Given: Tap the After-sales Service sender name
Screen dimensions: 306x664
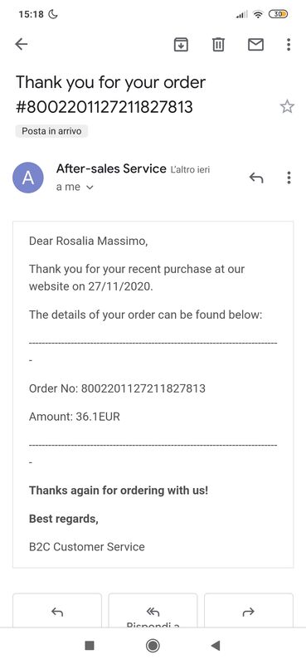Looking at the screenshot, I should tap(111, 168).
